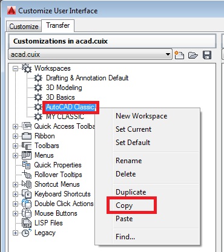The image size is (224, 252).
Task: Click the Shortcut Menus label
Action: [x=57, y=184]
